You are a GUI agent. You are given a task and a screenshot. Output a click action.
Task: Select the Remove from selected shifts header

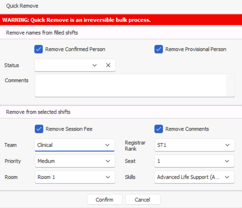(x=38, y=112)
